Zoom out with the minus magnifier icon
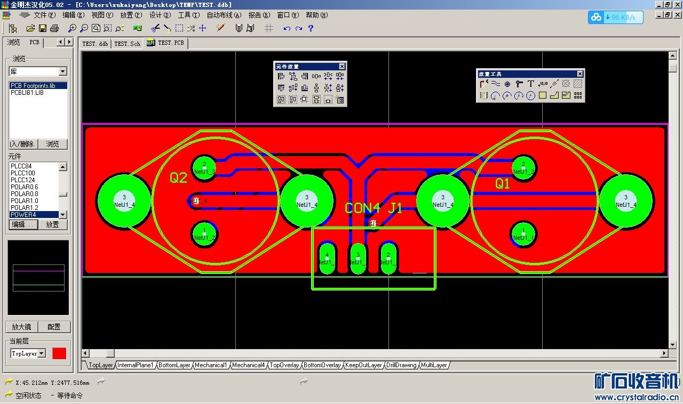Screen dimensions: 683x404 point(84,28)
